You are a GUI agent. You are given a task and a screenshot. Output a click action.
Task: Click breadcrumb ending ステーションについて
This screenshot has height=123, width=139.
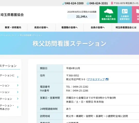tap(8, 35)
